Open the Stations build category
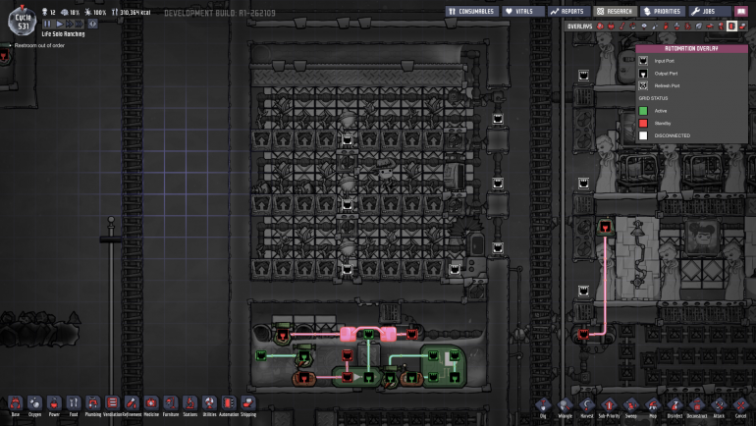The width and height of the screenshot is (756, 426). [189, 405]
